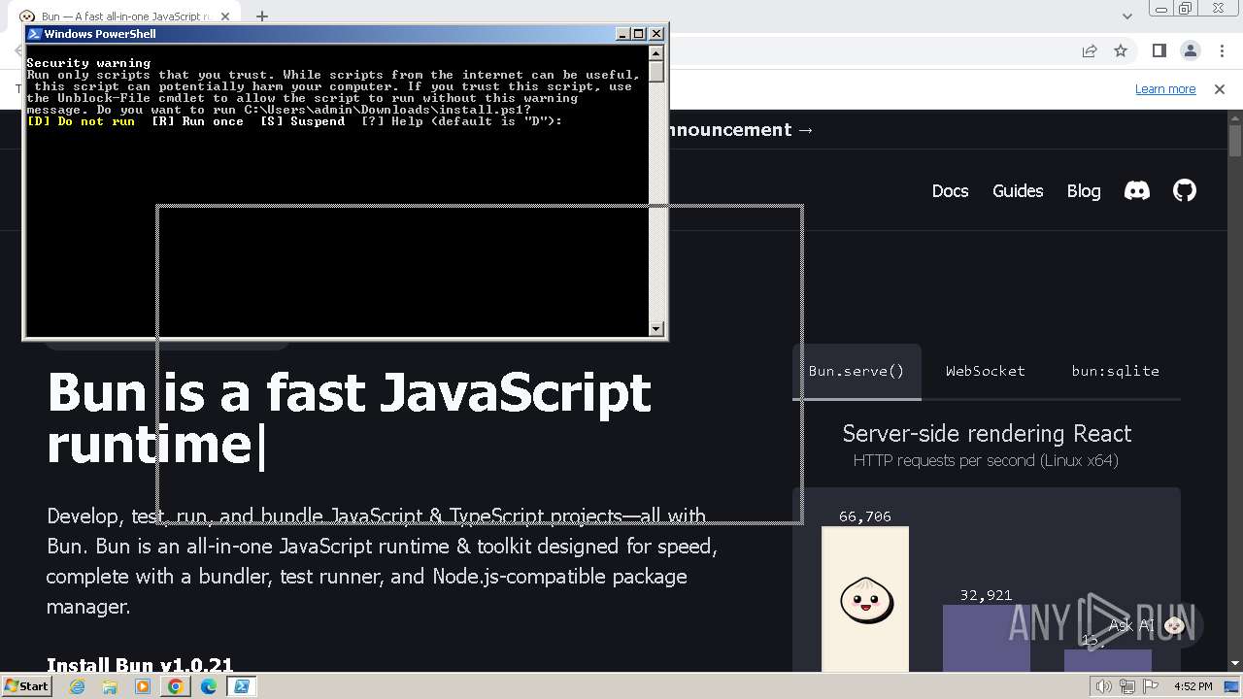Click the PowerShell prompt input line

pos(294,121)
